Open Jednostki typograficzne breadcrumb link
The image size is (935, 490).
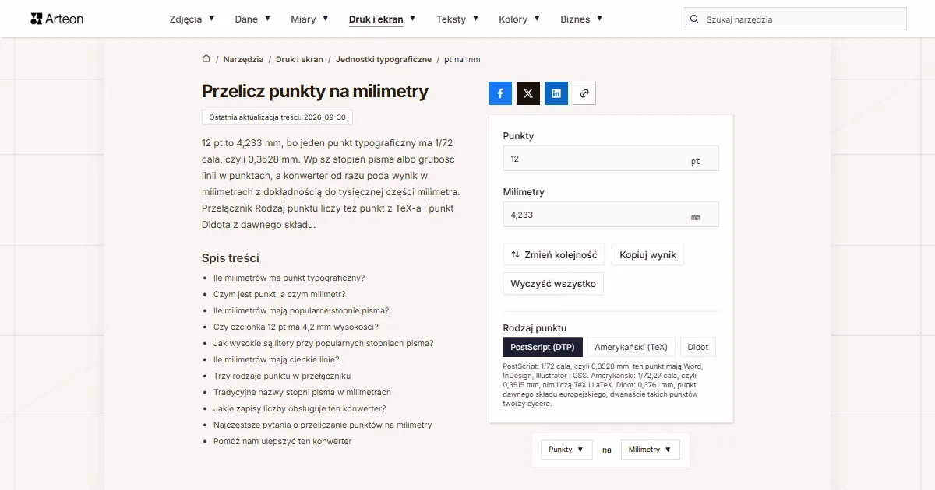pyautogui.click(x=383, y=59)
